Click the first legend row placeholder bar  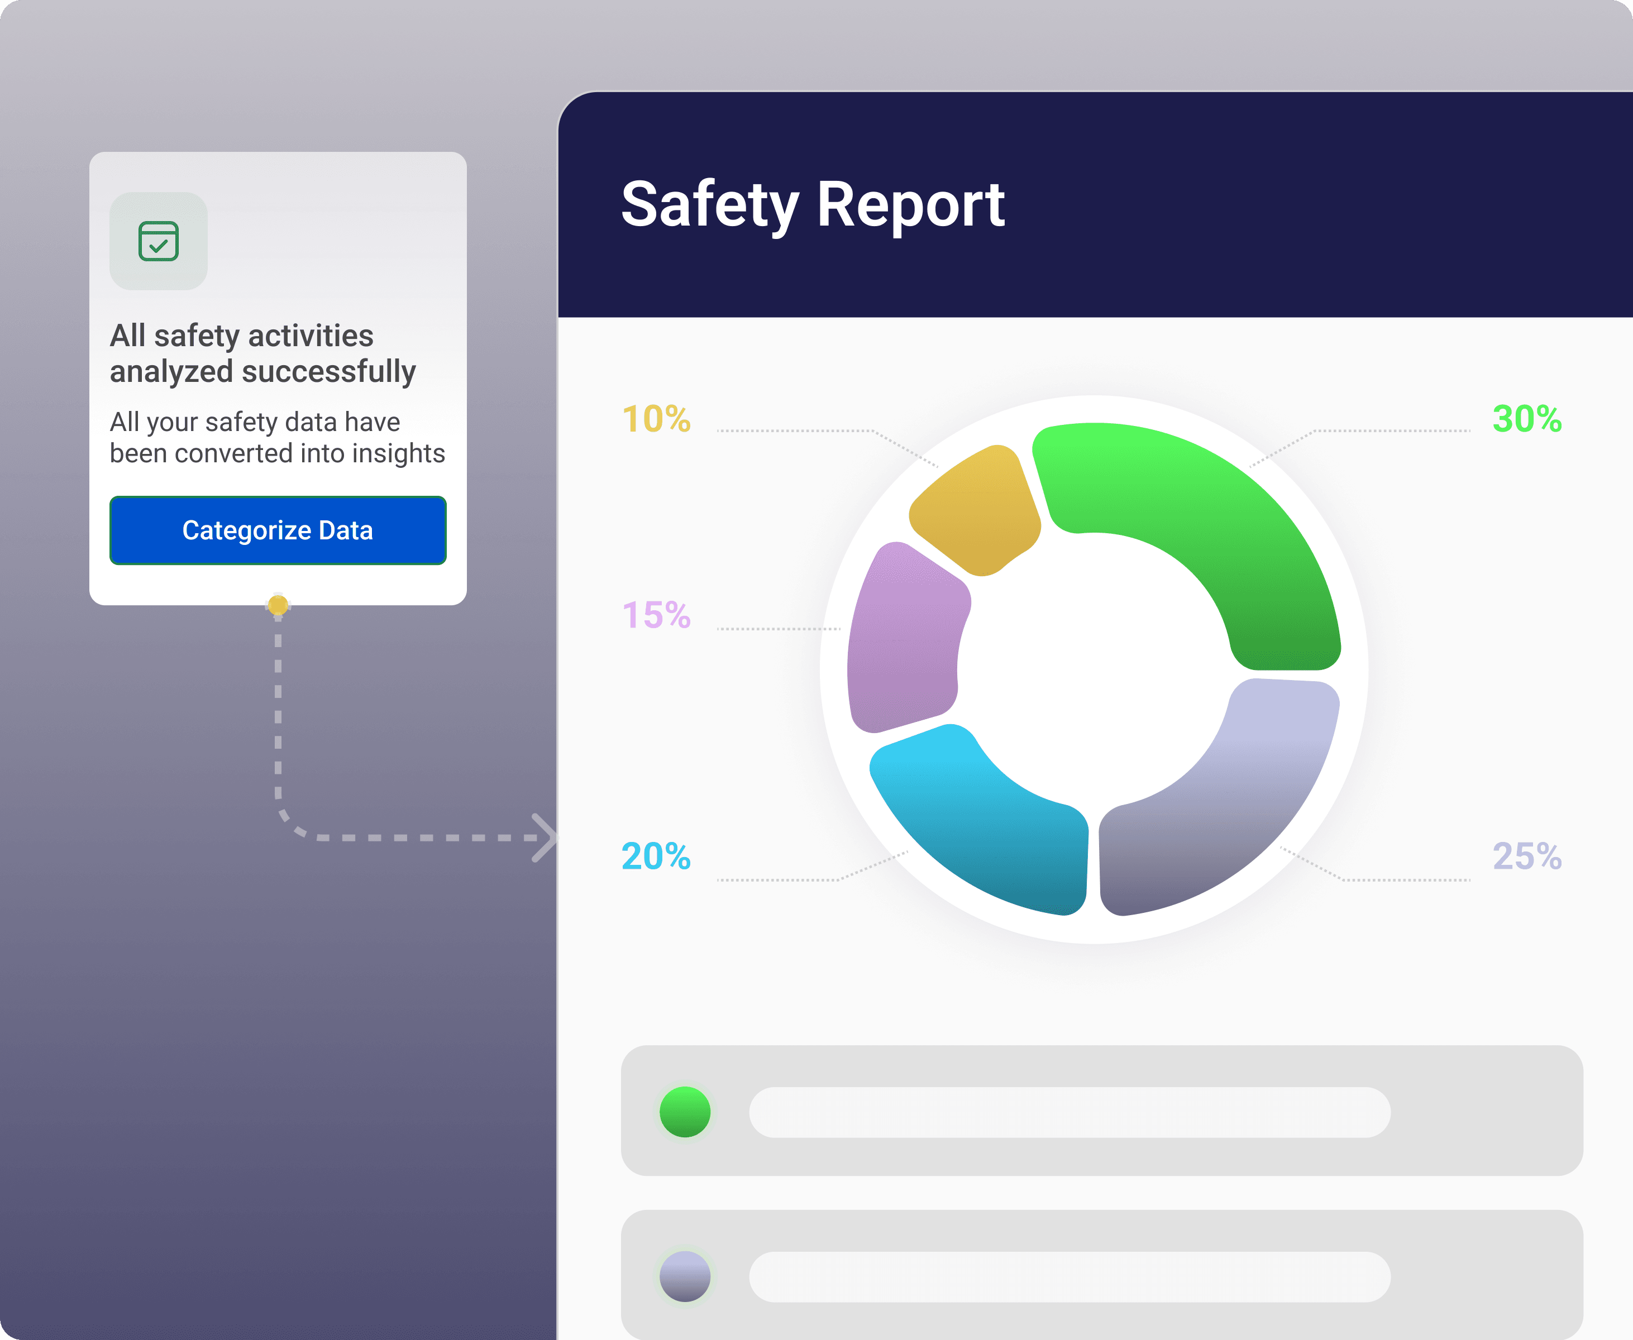pyautogui.click(x=1069, y=1112)
